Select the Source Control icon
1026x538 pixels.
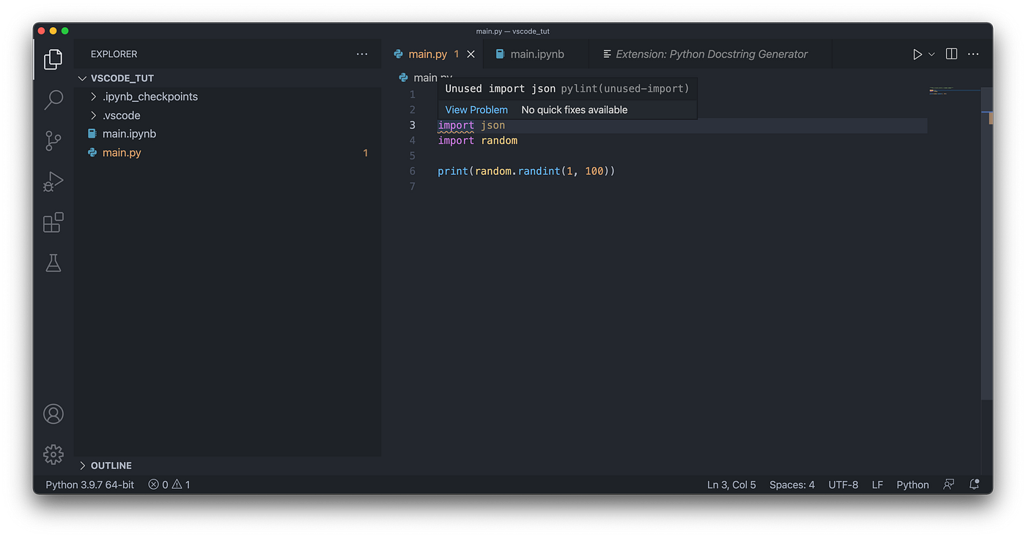point(53,141)
